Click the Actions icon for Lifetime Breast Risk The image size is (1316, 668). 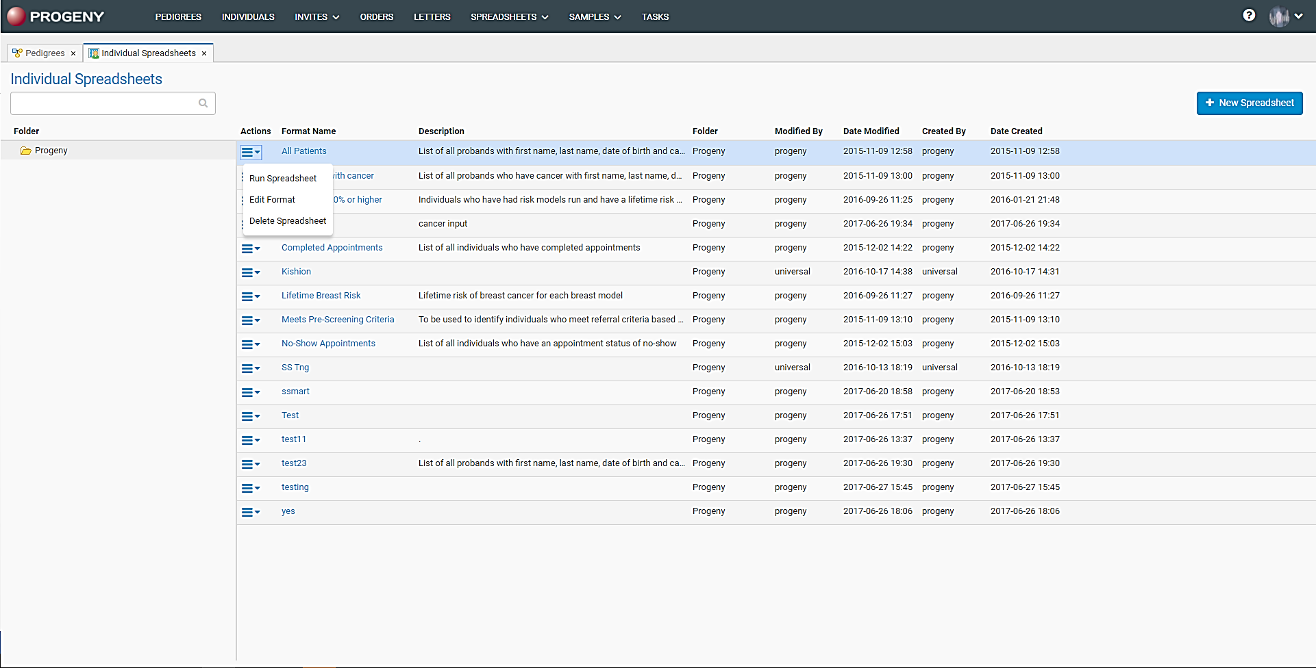(251, 296)
